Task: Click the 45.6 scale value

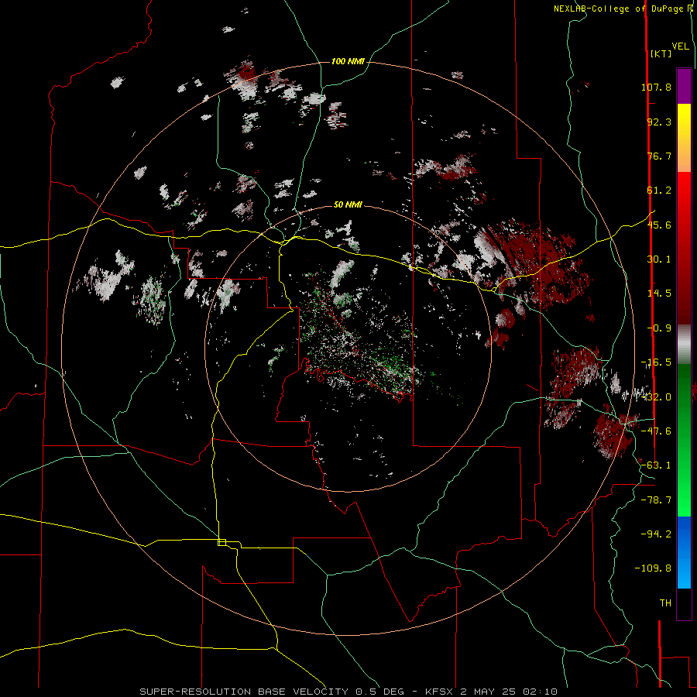Action: click(659, 225)
